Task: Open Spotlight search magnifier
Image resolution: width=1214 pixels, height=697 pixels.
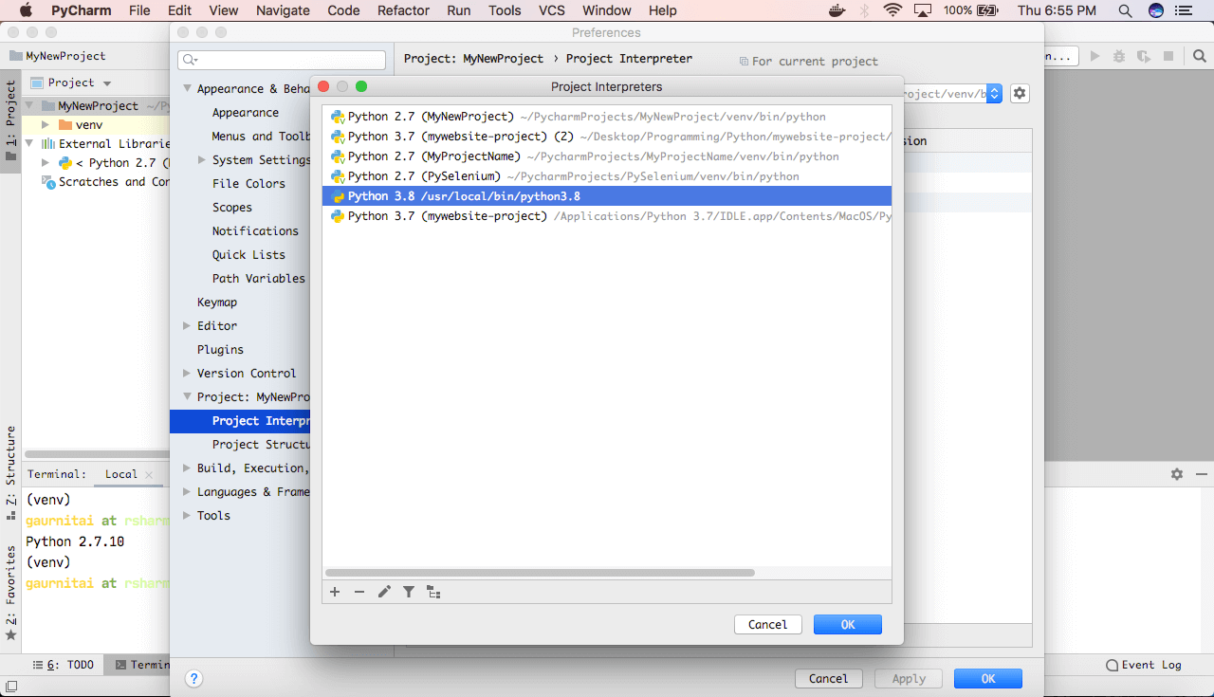Action: point(1125,10)
